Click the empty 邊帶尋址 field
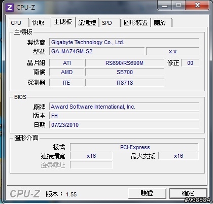Viewport: 213px width, 204px height. coord(91,165)
